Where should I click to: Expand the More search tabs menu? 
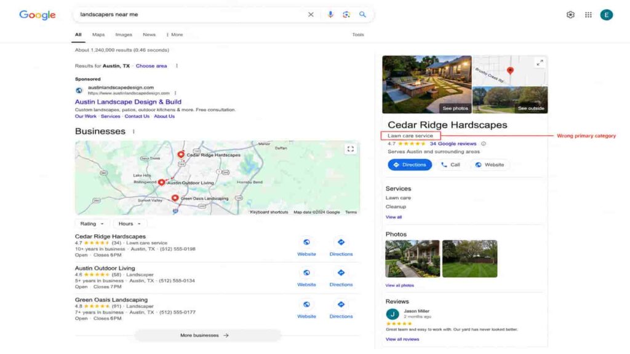coord(174,34)
